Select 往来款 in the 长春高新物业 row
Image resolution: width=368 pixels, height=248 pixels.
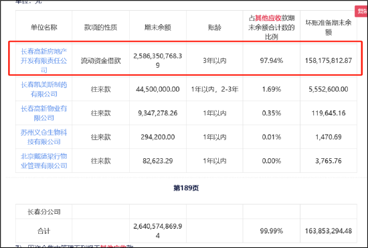[x=100, y=113]
